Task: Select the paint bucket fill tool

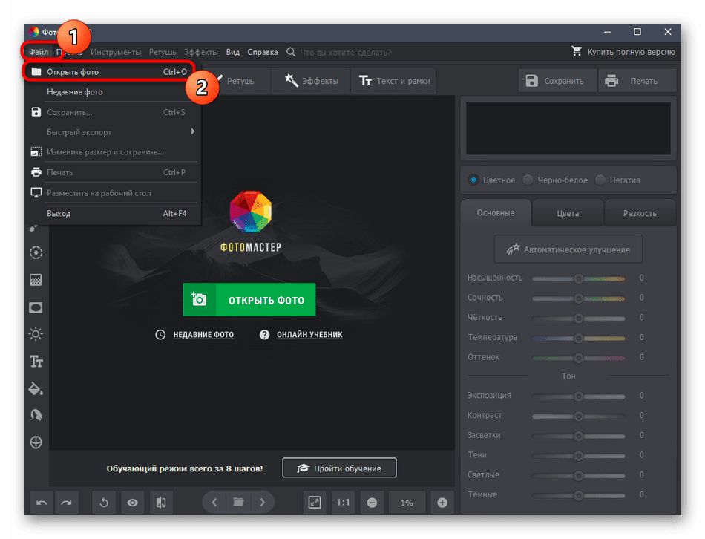Action: tap(36, 388)
